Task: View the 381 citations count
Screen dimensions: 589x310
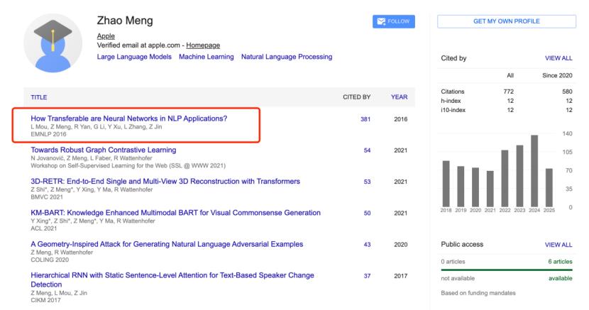Action: coord(365,119)
